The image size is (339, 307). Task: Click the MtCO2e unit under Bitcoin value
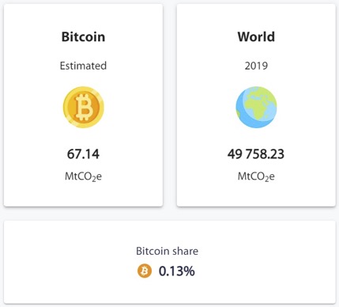tap(83, 176)
